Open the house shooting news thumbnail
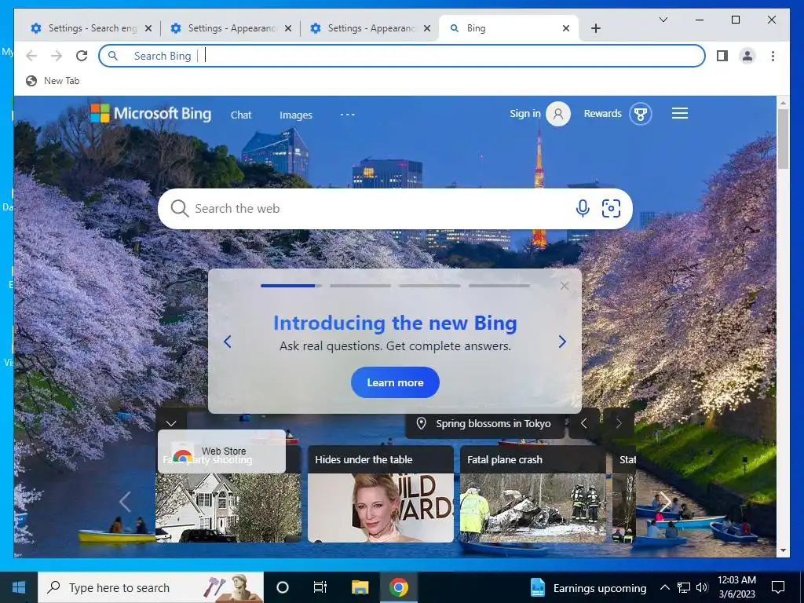Viewport: 804px width, 603px height. pyautogui.click(x=228, y=508)
